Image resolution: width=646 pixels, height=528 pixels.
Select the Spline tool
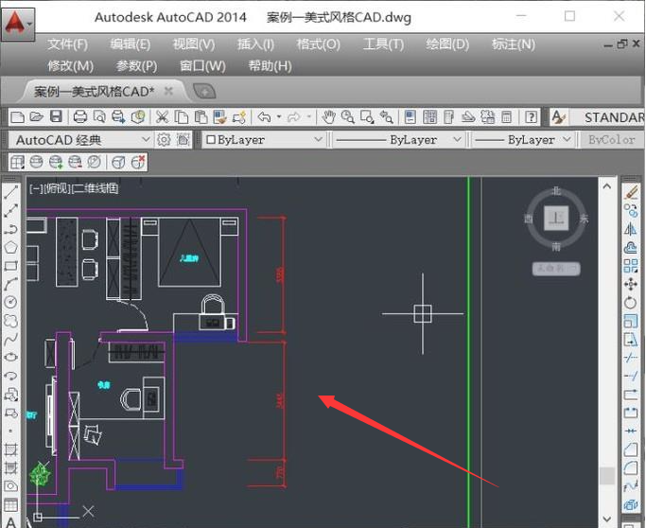[10, 339]
